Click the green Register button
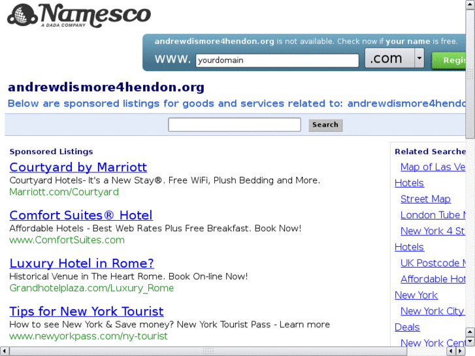Image resolution: width=475 pixels, height=356 pixels. pyautogui.click(x=449, y=60)
